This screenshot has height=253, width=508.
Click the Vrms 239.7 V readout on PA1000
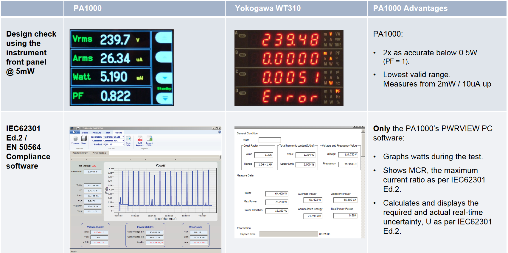pyautogui.click(x=111, y=40)
